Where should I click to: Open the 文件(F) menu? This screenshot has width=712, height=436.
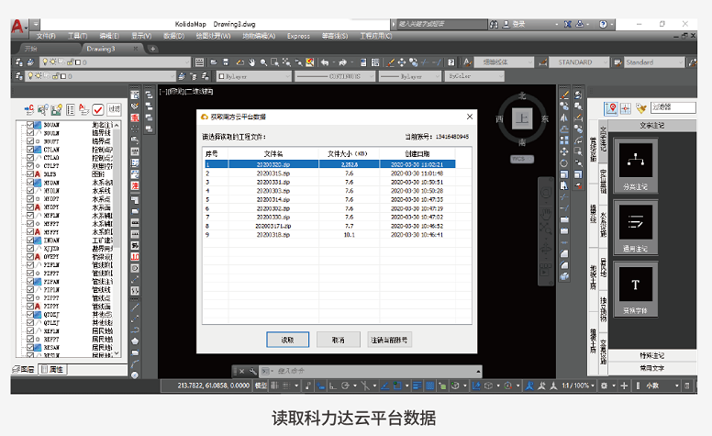pyautogui.click(x=46, y=36)
